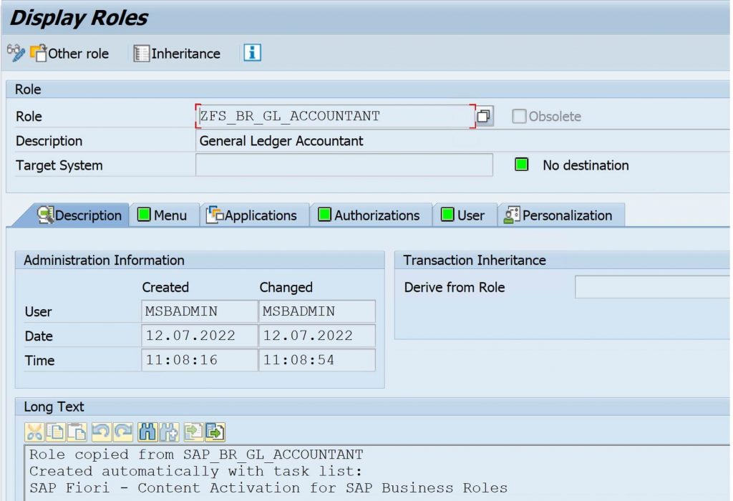The width and height of the screenshot is (733, 501).
Task: Click the Changed user MSBADMIN field
Action: [317, 311]
